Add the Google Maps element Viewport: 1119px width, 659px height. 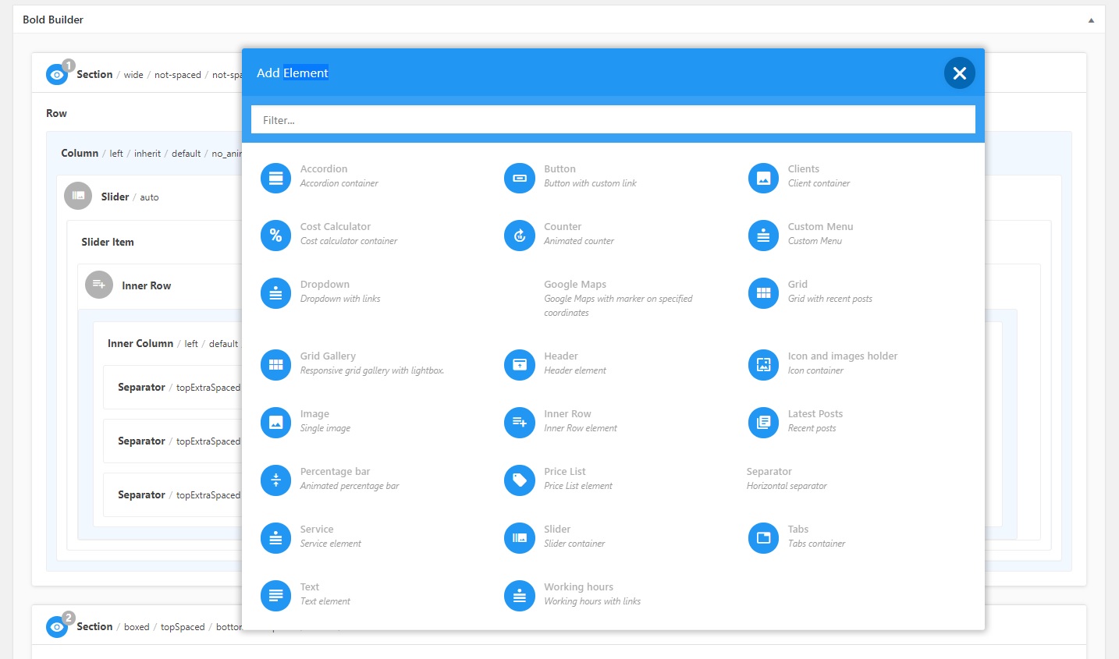point(616,298)
